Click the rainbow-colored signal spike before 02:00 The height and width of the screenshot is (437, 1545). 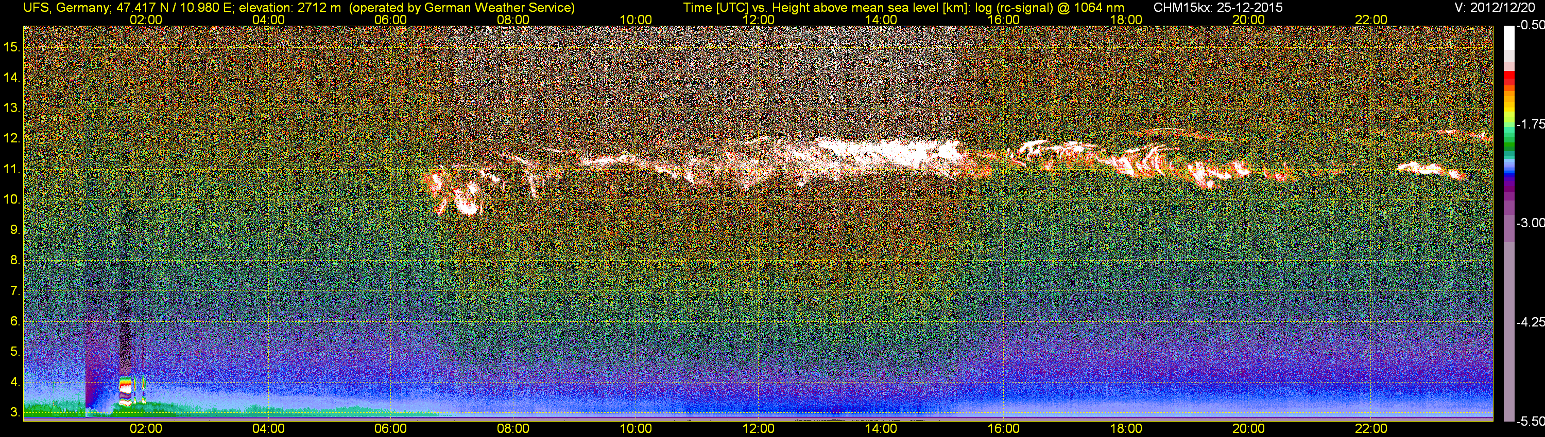125,390
